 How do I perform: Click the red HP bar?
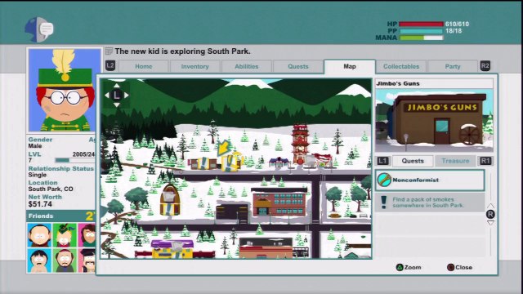[421, 24]
